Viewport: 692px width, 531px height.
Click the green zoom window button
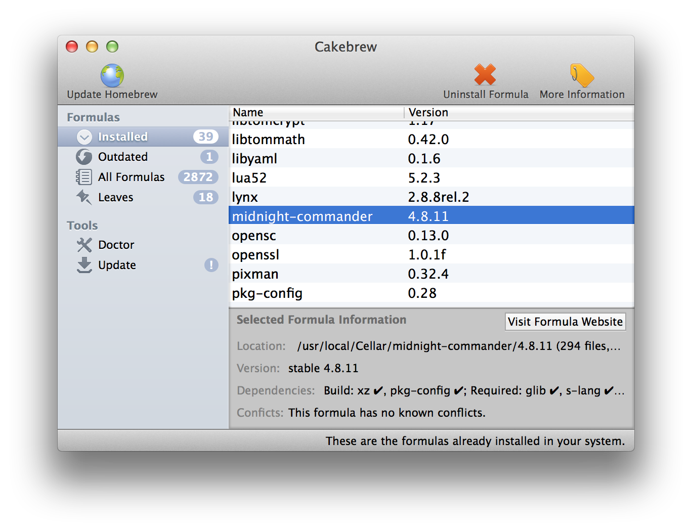[112, 47]
